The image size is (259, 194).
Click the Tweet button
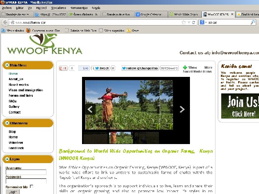pyautogui.click(x=102, y=68)
